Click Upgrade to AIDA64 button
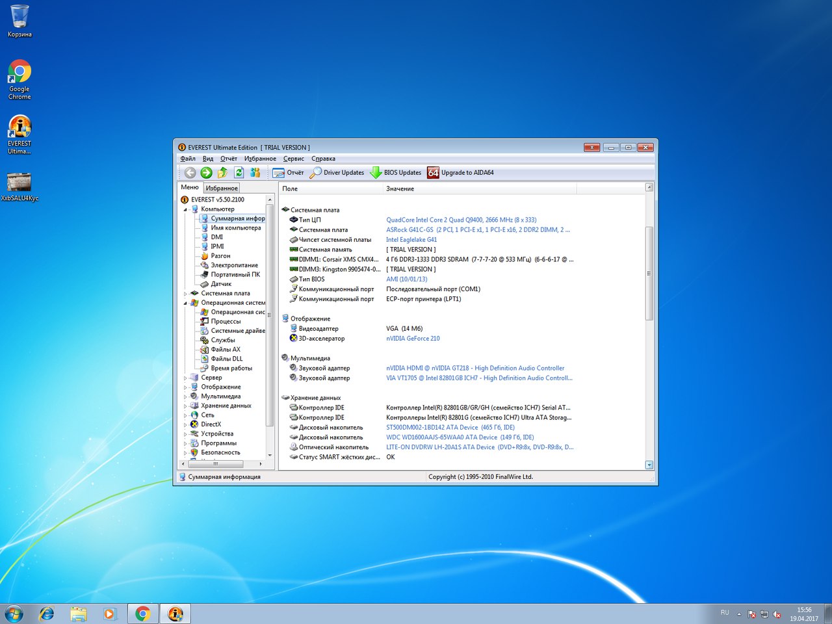Viewport: 832px width, 624px height. coord(460,173)
